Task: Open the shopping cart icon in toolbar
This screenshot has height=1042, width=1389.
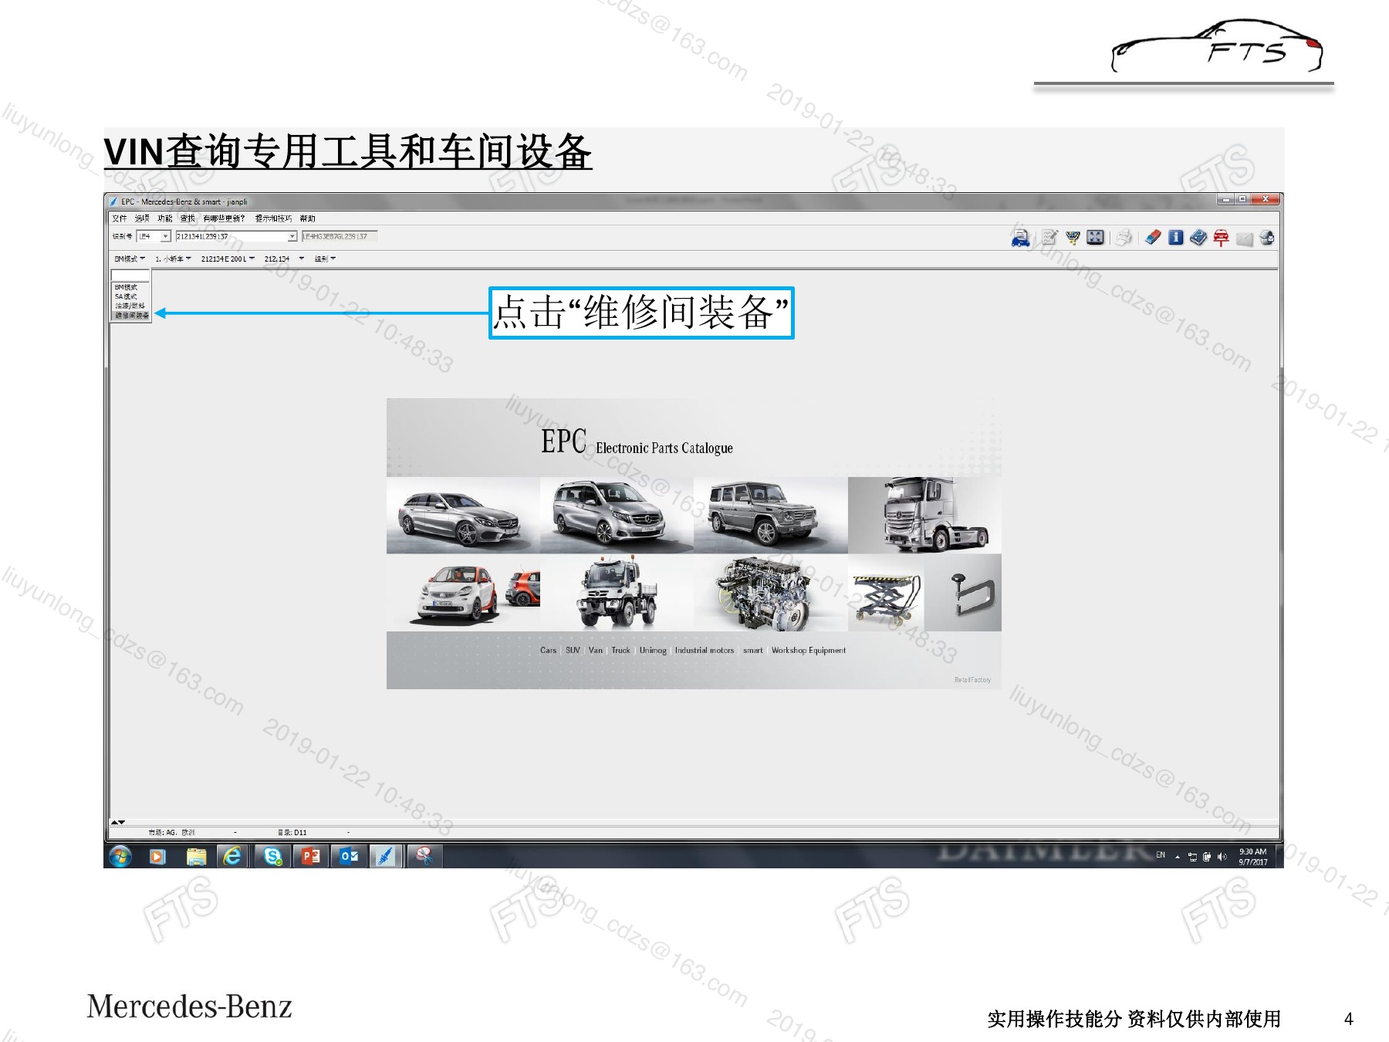Action: pyautogui.click(x=1073, y=238)
